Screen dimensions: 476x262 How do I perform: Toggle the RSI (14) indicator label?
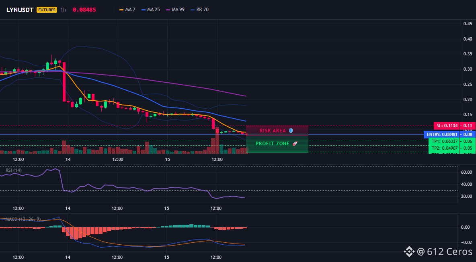coord(14,170)
